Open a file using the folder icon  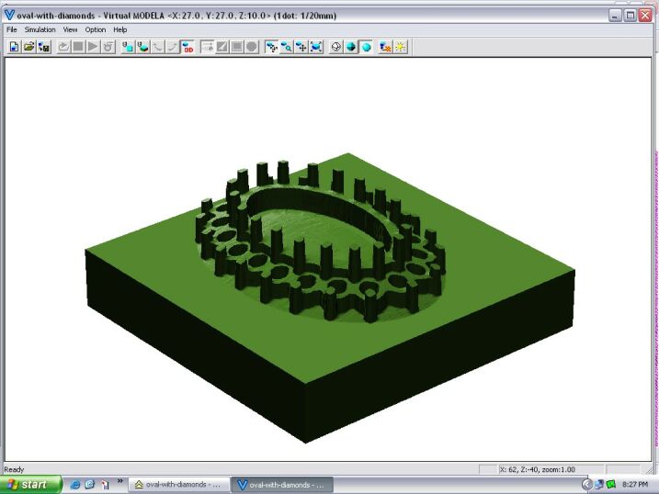(x=28, y=47)
